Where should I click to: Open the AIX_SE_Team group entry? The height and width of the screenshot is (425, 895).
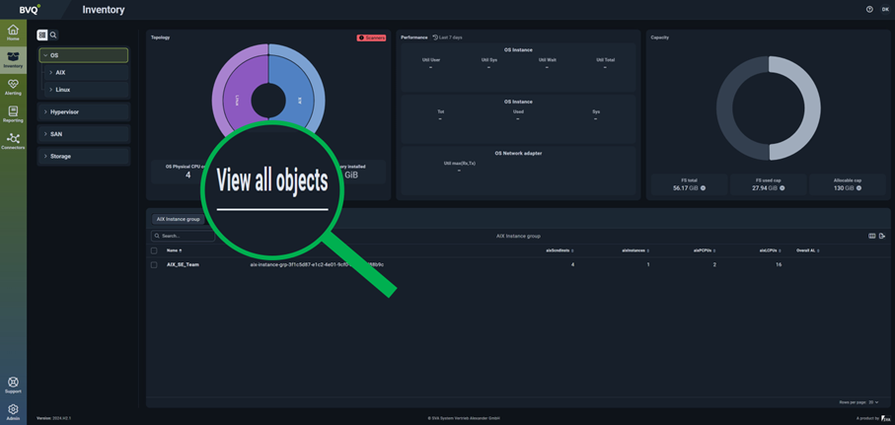(x=183, y=264)
